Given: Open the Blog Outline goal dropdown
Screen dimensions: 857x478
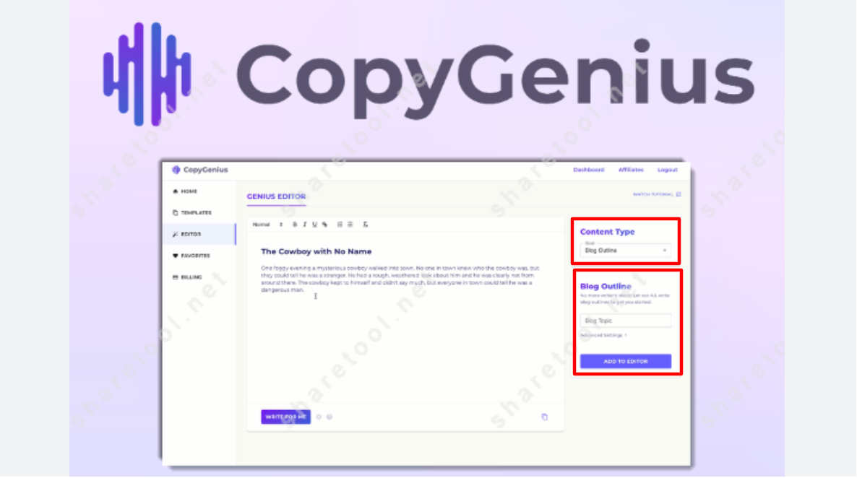Looking at the screenshot, I should click(x=625, y=251).
